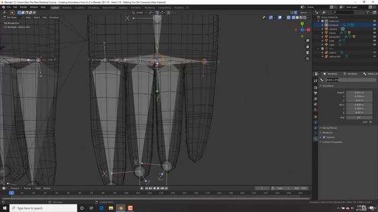Select wireframe viewport shading

tap(294, 18)
